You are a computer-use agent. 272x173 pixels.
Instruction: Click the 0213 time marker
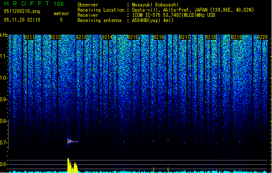[81, 37]
